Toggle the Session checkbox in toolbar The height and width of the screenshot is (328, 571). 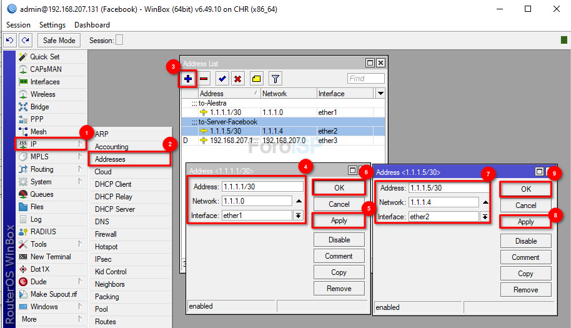pos(119,41)
